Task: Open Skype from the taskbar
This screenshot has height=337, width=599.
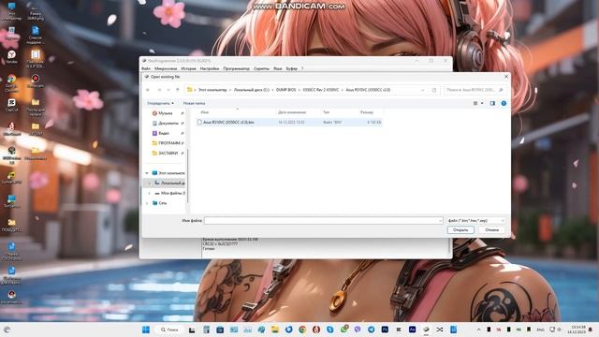Action: pyautogui.click(x=329, y=330)
